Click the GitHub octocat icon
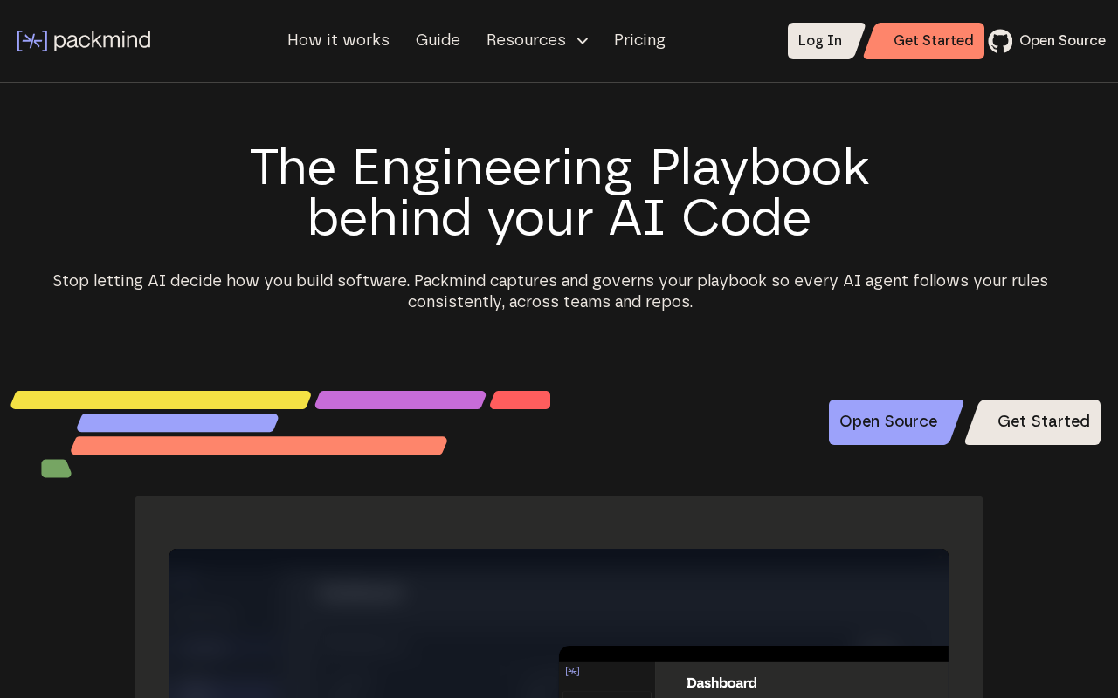The height and width of the screenshot is (698, 1118). click(1000, 41)
